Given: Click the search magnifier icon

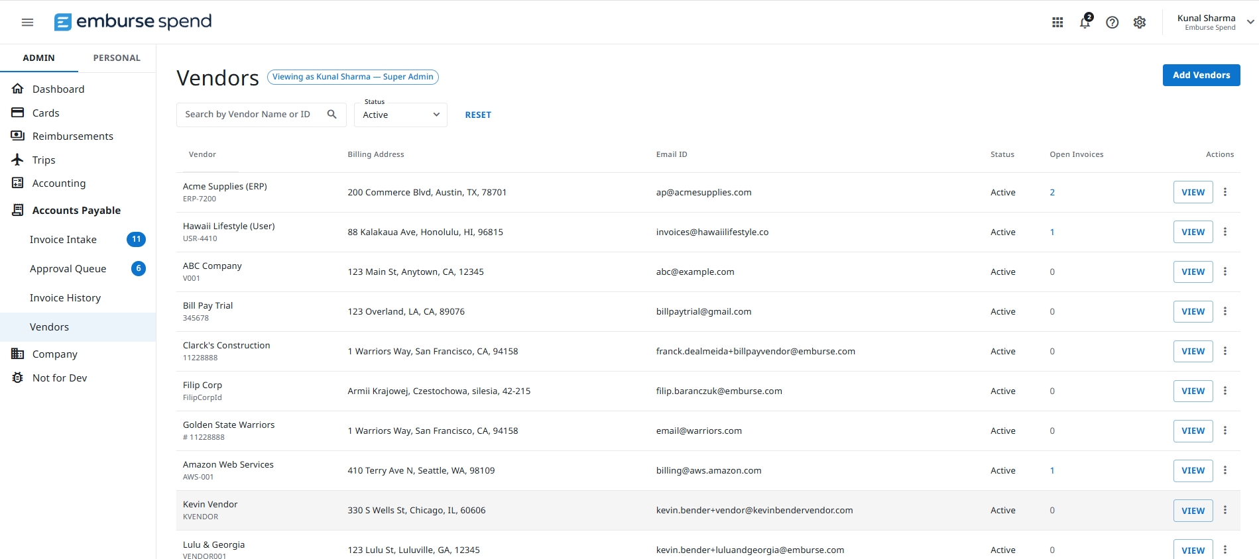Looking at the screenshot, I should point(332,114).
